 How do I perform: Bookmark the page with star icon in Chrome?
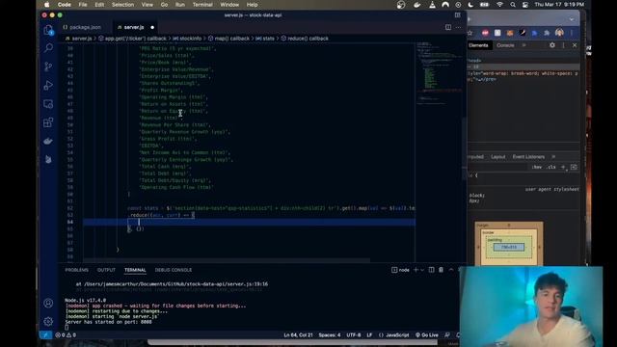point(469,33)
